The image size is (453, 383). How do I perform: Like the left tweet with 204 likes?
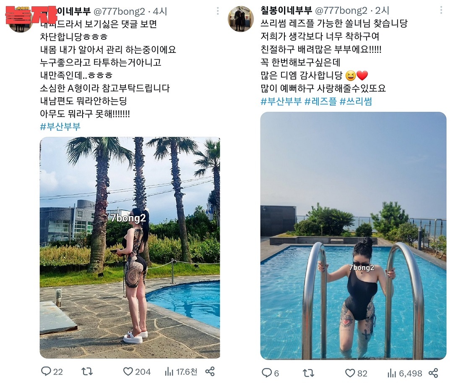click(137, 371)
